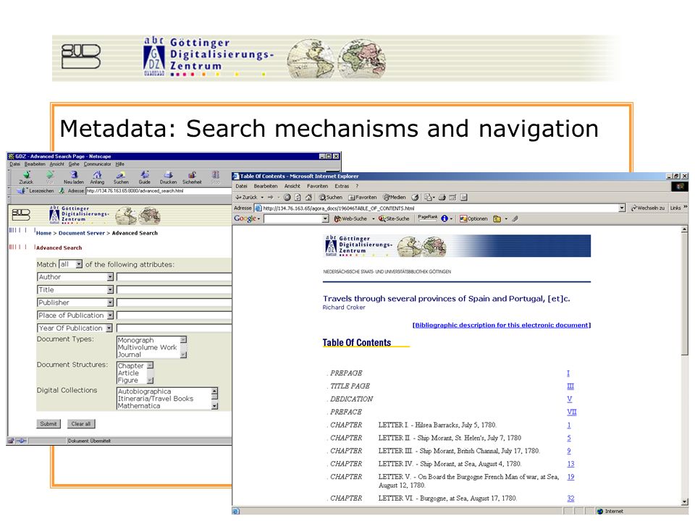The width and height of the screenshot is (695, 521).
Task: Click blue page info icon by PageRank
Action: click(444, 219)
